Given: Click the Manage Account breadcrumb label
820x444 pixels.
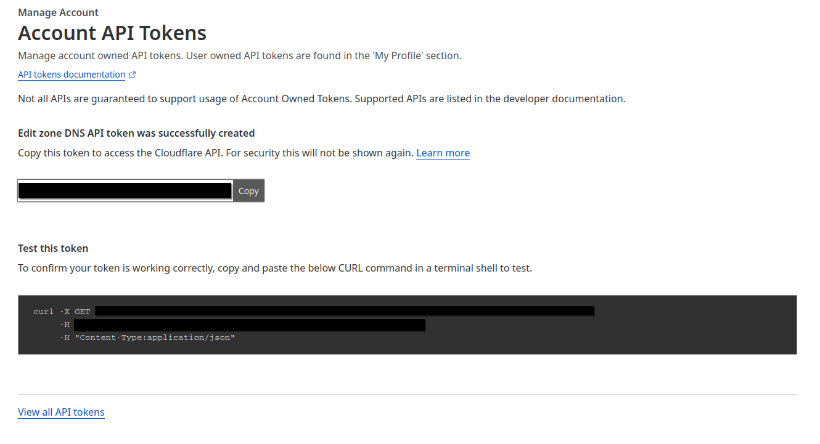Looking at the screenshot, I should point(58,12).
